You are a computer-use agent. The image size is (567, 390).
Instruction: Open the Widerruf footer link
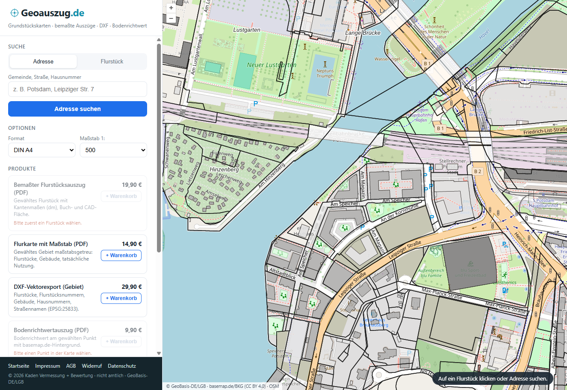pos(92,366)
